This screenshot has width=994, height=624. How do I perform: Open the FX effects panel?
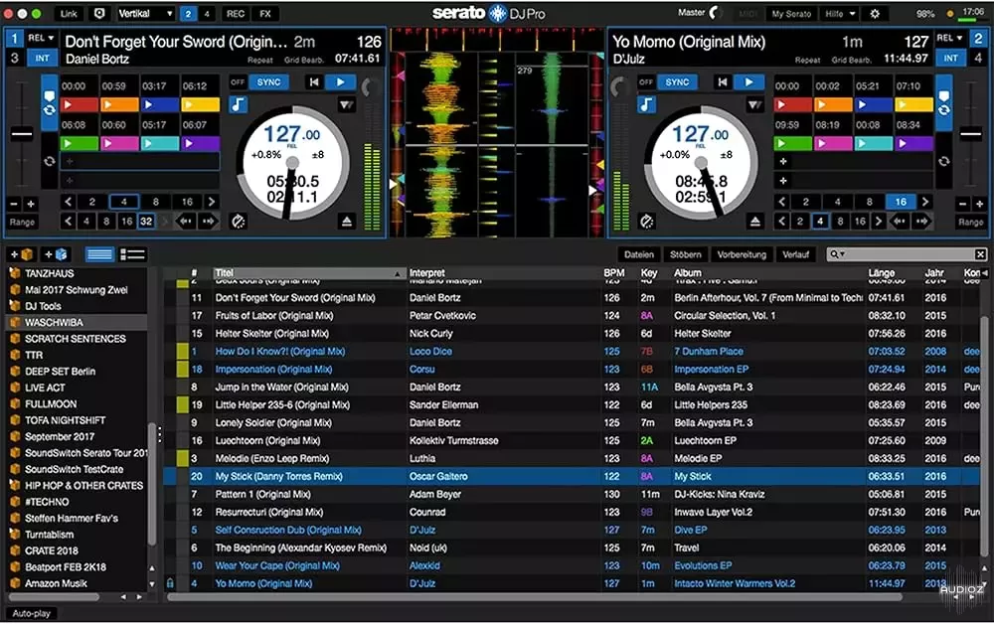coord(265,13)
